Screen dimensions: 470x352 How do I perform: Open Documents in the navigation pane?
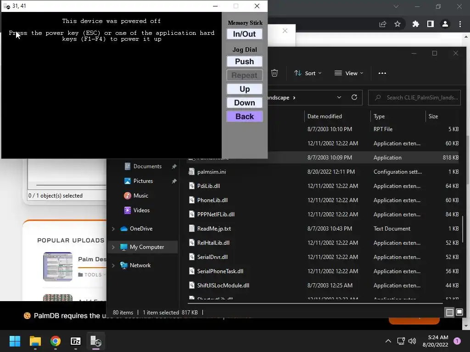[x=147, y=166]
